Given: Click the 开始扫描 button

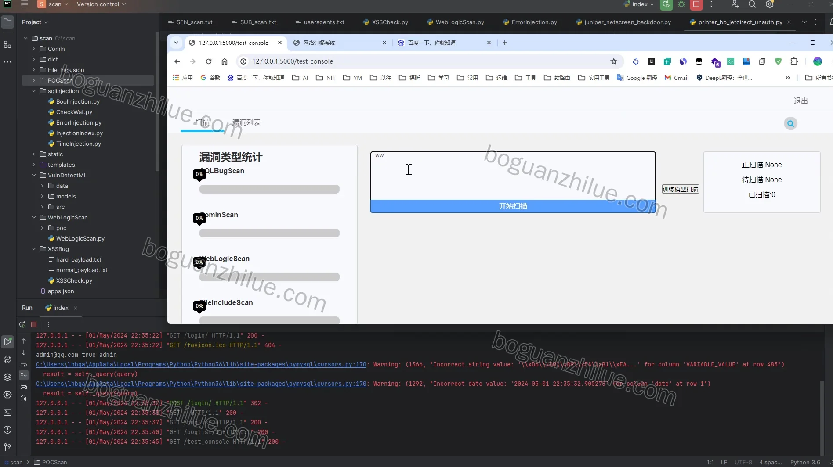Looking at the screenshot, I should click(513, 206).
